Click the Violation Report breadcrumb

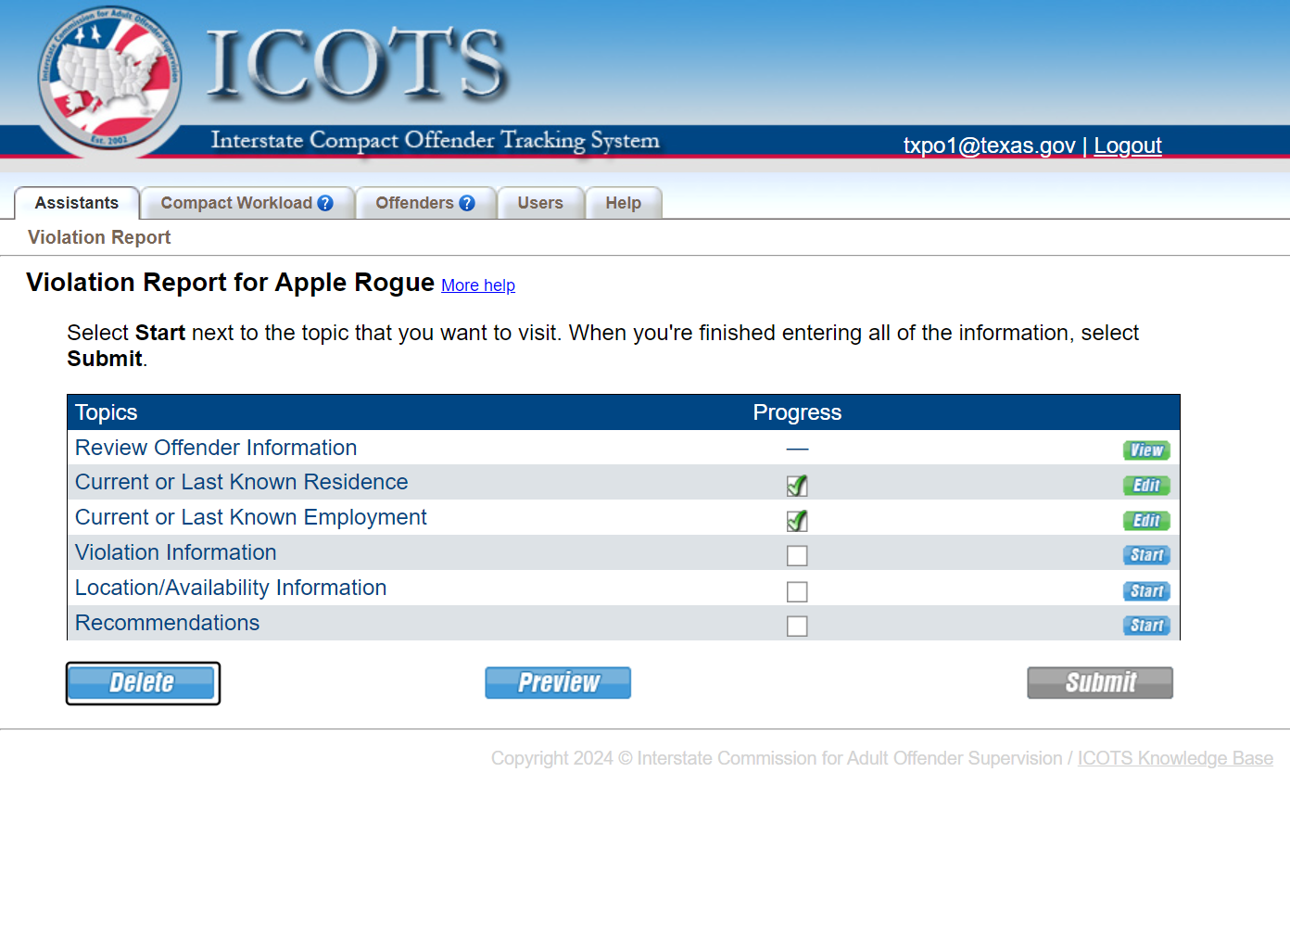[99, 237]
